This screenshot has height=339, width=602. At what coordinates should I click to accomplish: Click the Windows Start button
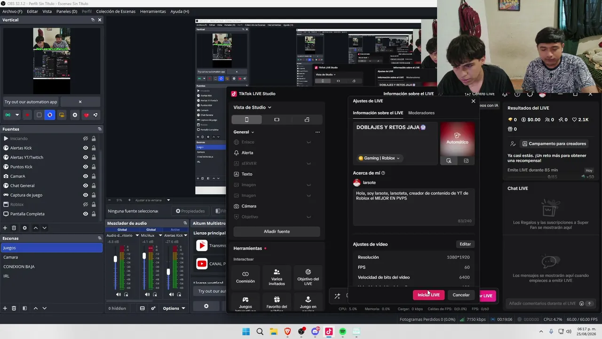[x=246, y=332]
